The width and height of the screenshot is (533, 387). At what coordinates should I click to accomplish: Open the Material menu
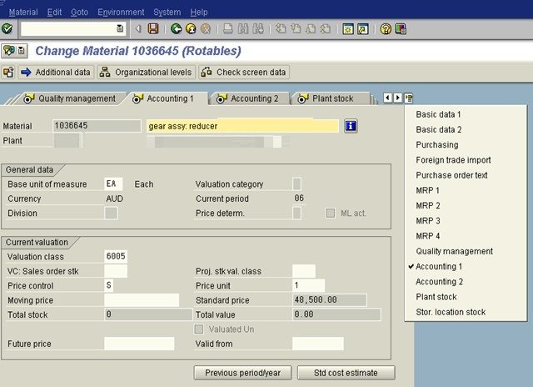[23, 13]
